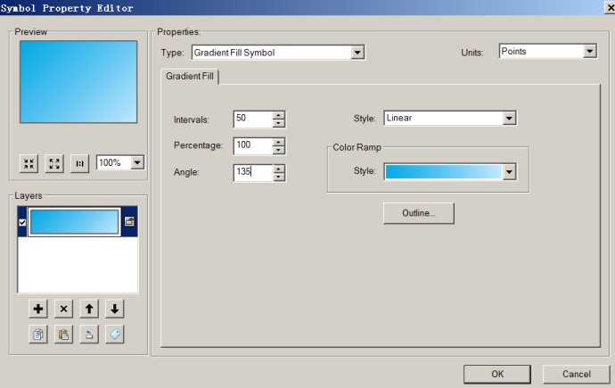This screenshot has height=388, width=615.
Task: Click into the Intervals input field
Action: pos(253,119)
